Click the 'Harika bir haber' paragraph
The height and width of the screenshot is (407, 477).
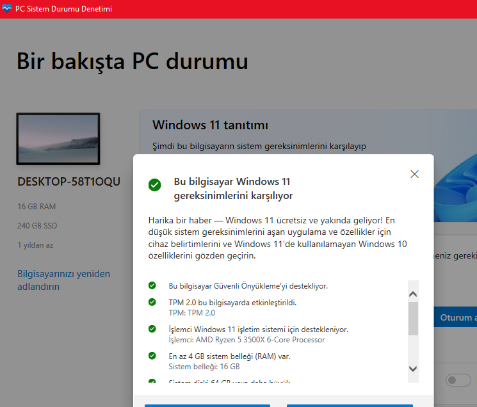point(277,237)
